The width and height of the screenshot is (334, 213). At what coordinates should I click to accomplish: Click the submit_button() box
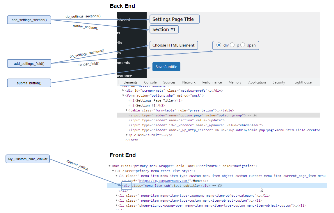click(29, 83)
